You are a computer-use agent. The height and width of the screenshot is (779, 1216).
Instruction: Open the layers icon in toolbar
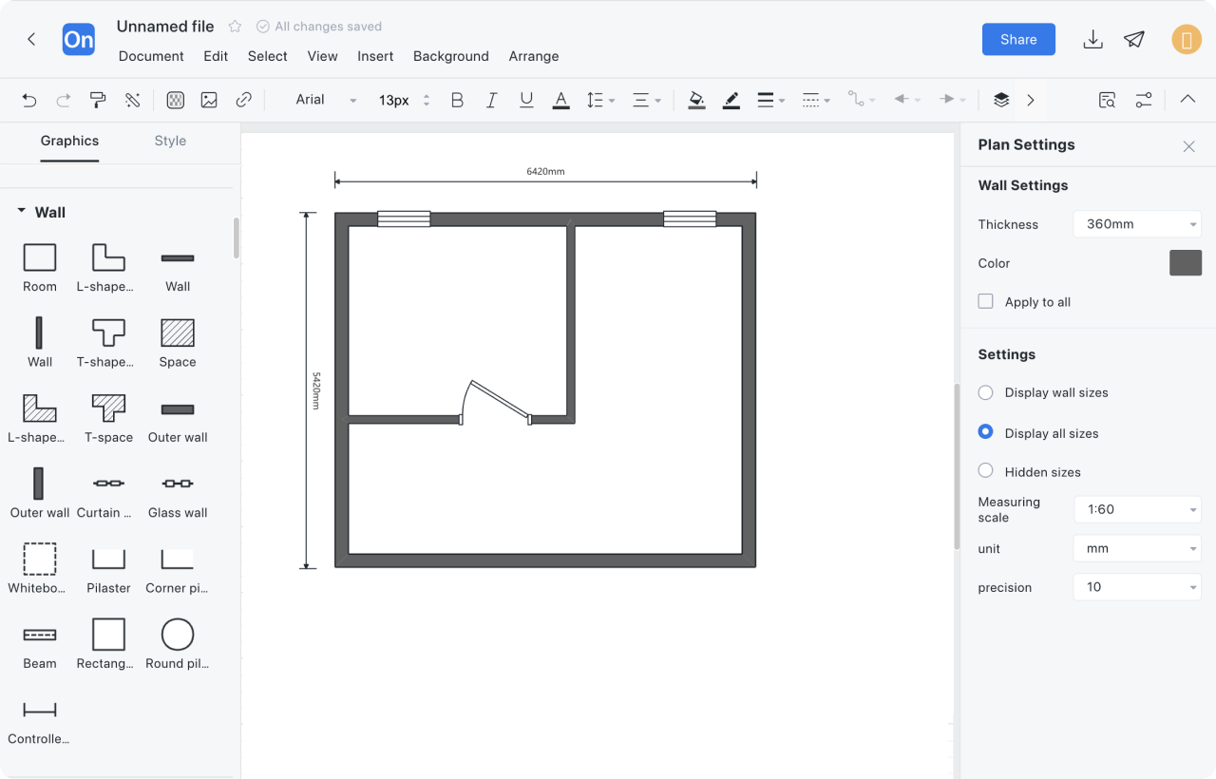pos(1000,100)
